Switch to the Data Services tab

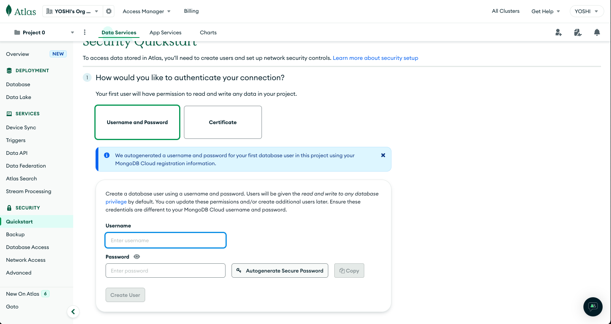click(x=119, y=33)
